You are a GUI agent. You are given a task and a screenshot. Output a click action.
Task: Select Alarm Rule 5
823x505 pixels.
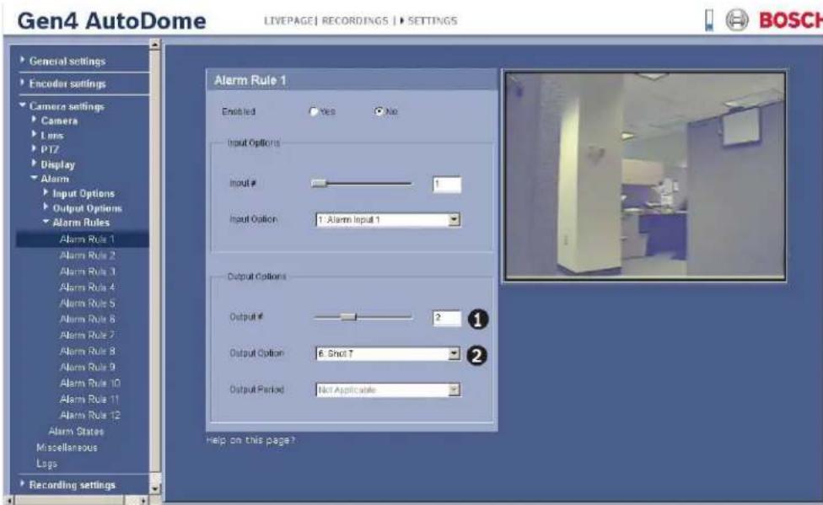(x=87, y=304)
